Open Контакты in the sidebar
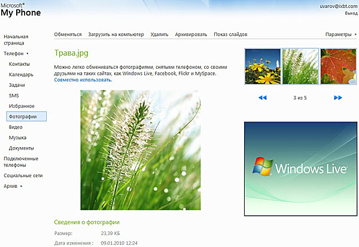The image size is (359, 247). pyautogui.click(x=19, y=64)
